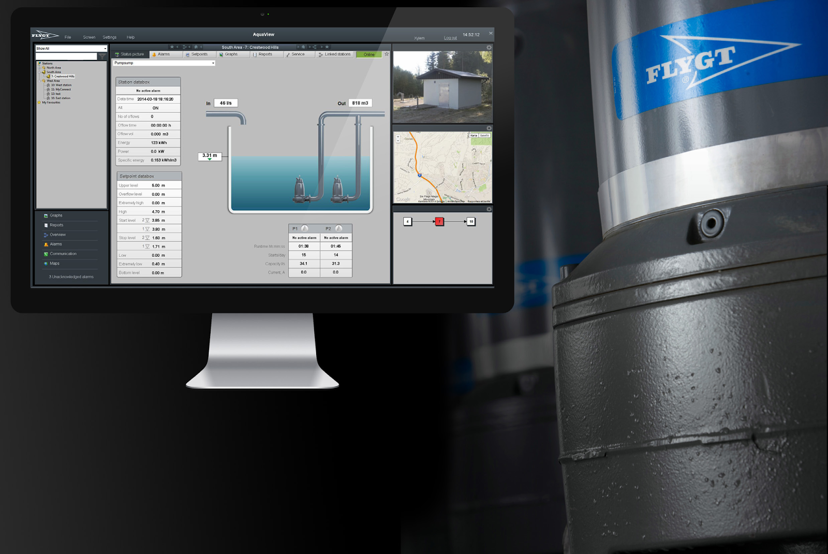Click the Graphs icon in the sidebar

[46, 215]
